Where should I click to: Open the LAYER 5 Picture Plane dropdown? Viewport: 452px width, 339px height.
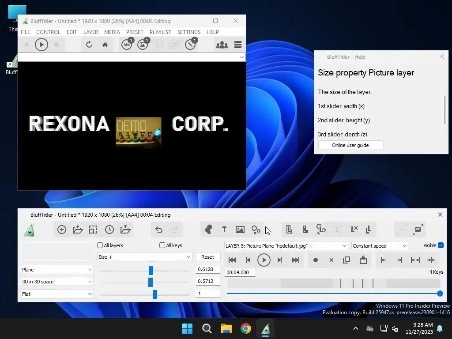point(286,246)
